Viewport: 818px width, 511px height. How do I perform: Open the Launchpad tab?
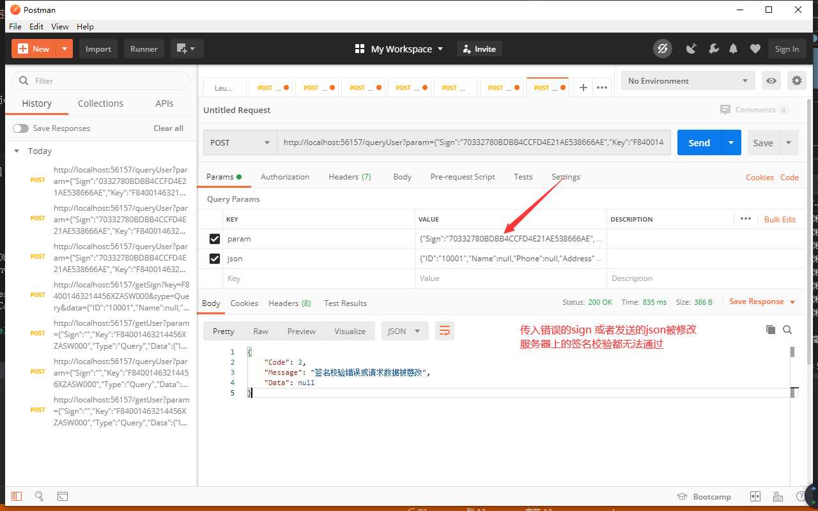tap(224, 88)
